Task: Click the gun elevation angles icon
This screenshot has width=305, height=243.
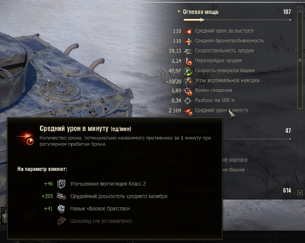Action: click(x=188, y=81)
